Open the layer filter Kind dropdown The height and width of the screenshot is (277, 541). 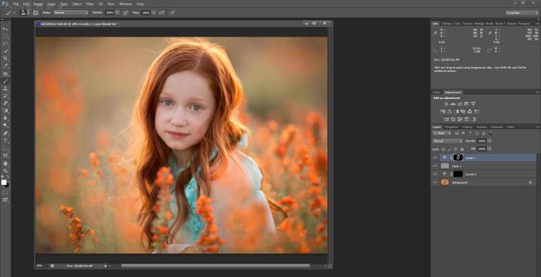442,133
